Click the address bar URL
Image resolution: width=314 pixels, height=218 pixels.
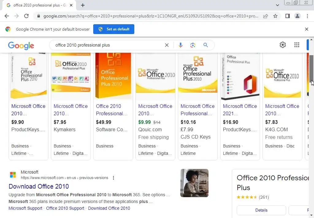click(x=151, y=16)
